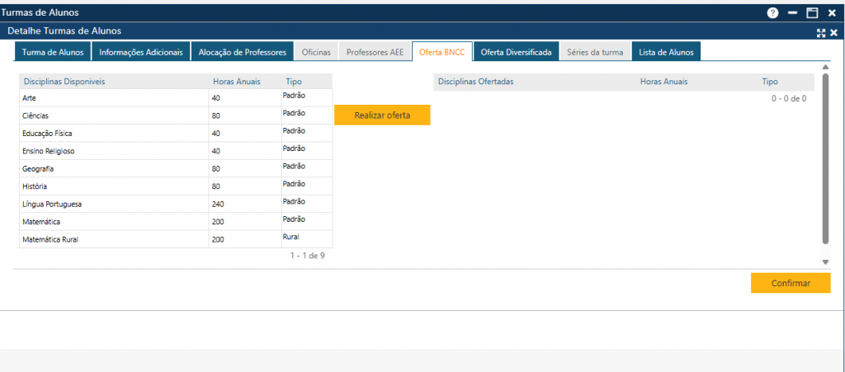Click the scrollbar up arrow
Image resolution: width=845 pixels, height=372 pixels.
(x=825, y=68)
